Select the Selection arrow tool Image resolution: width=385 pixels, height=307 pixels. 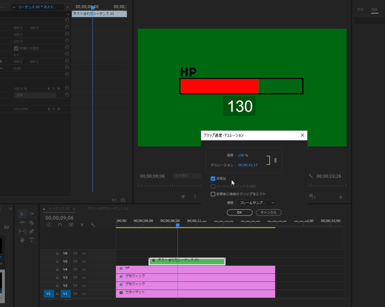click(22, 214)
